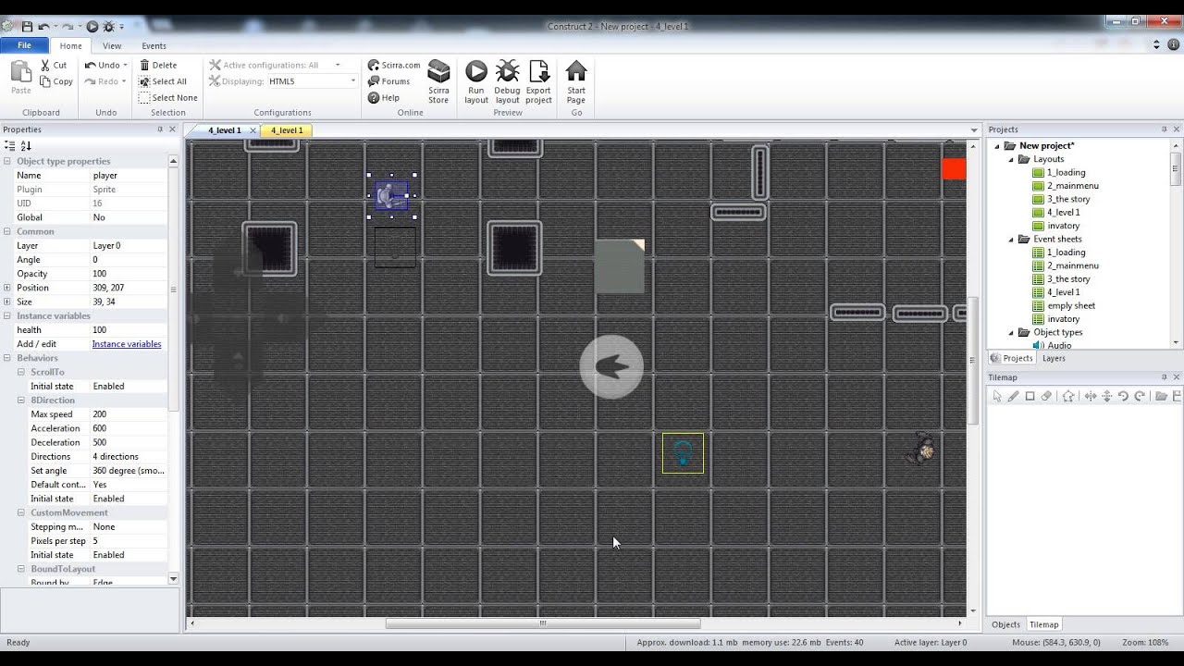Select the Tilemap eraser tool
This screenshot has height=666, width=1184.
tap(1046, 396)
